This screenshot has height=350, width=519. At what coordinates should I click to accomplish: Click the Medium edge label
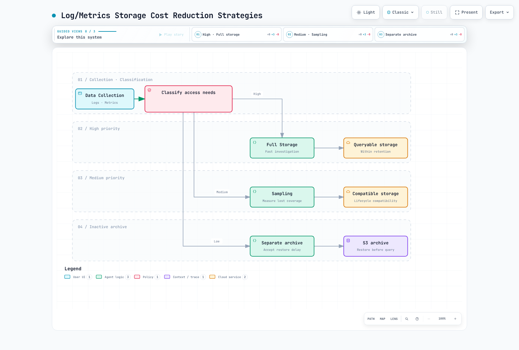click(x=222, y=192)
